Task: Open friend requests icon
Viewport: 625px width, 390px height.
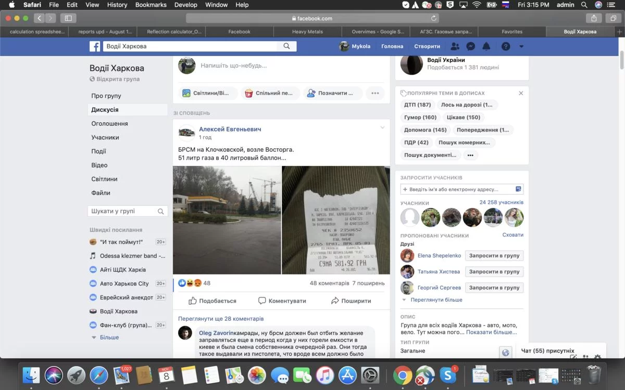Action: [x=455, y=46]
